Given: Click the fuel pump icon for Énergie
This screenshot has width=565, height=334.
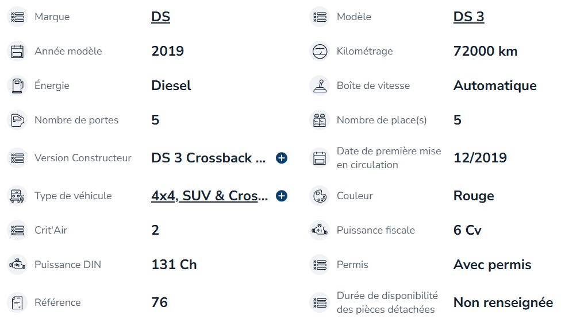Looking at the screenshot, I should coord(17,86).
